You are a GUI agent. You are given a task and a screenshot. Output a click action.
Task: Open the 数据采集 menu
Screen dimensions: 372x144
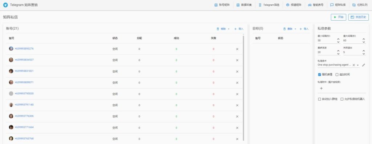[244, 5]
